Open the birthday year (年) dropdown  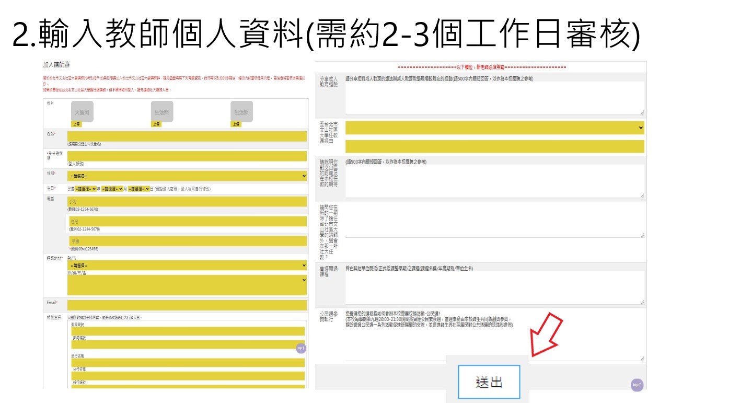pos(86,189)
